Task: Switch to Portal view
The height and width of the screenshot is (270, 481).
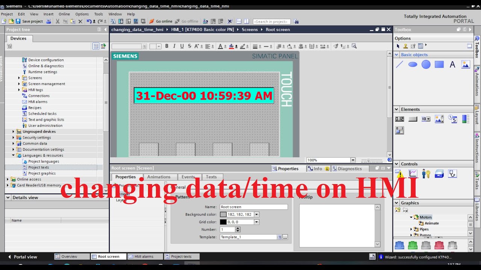Action: click(x=22, y=257)
